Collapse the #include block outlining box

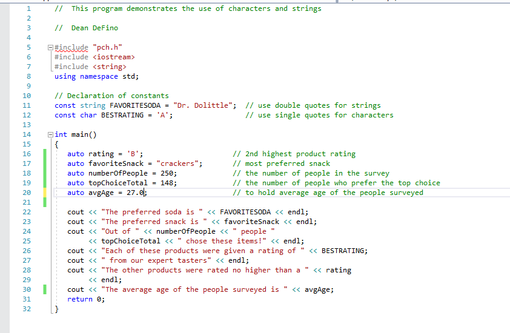coord(50,47)
